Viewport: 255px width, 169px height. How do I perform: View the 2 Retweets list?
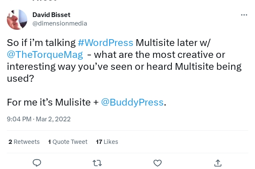point(24,142)
